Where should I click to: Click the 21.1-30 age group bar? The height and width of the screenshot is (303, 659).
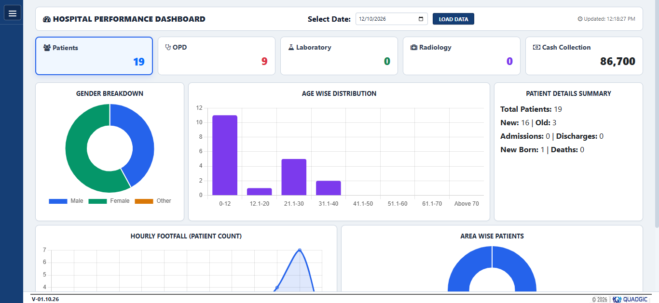[294, 177]
